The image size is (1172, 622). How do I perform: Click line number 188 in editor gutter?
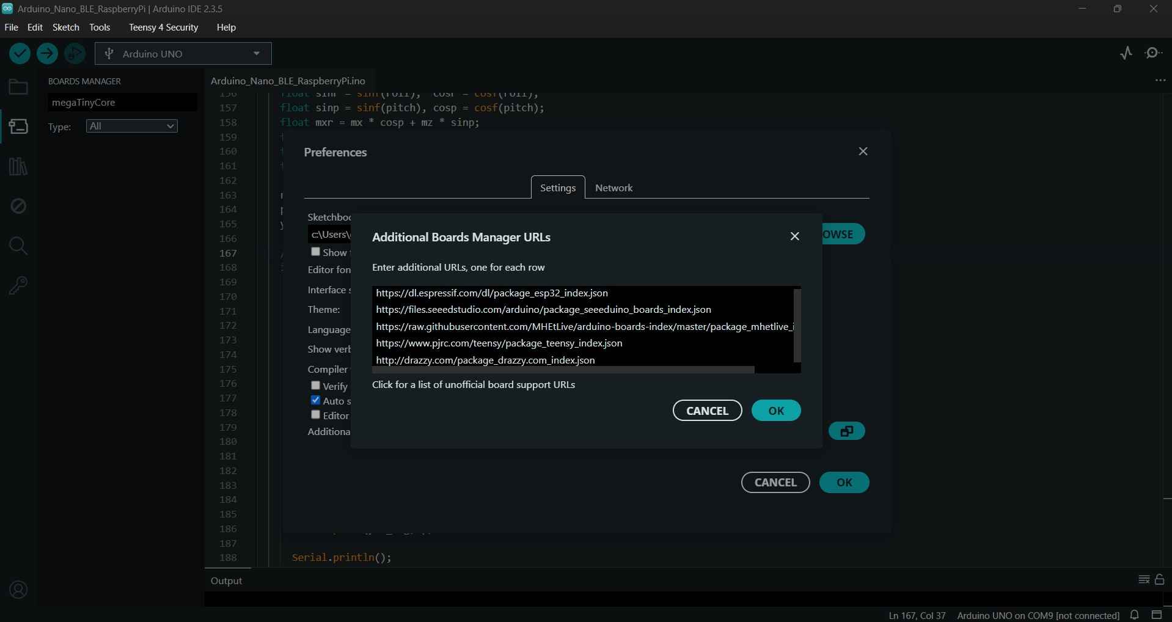click(228, 558)
